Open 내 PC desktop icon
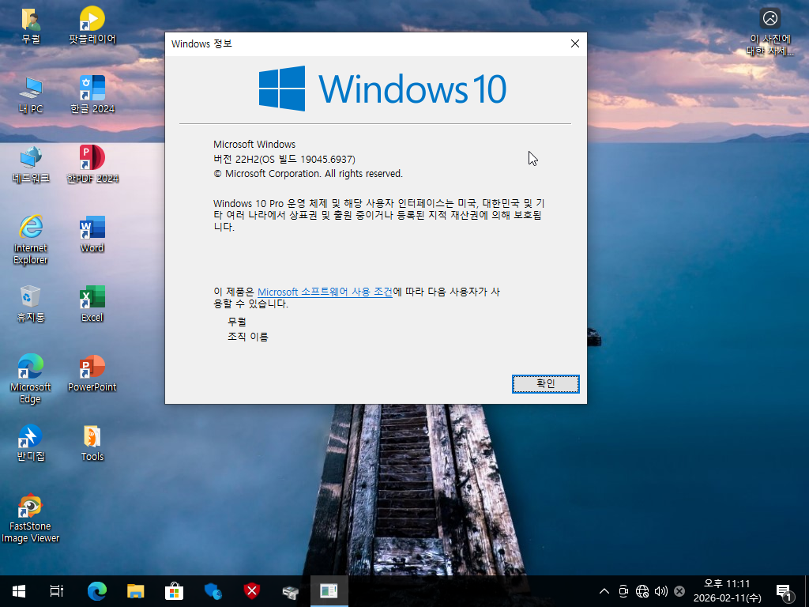The width and height of the screenshot is (809, 607). [x=31, y=95]
